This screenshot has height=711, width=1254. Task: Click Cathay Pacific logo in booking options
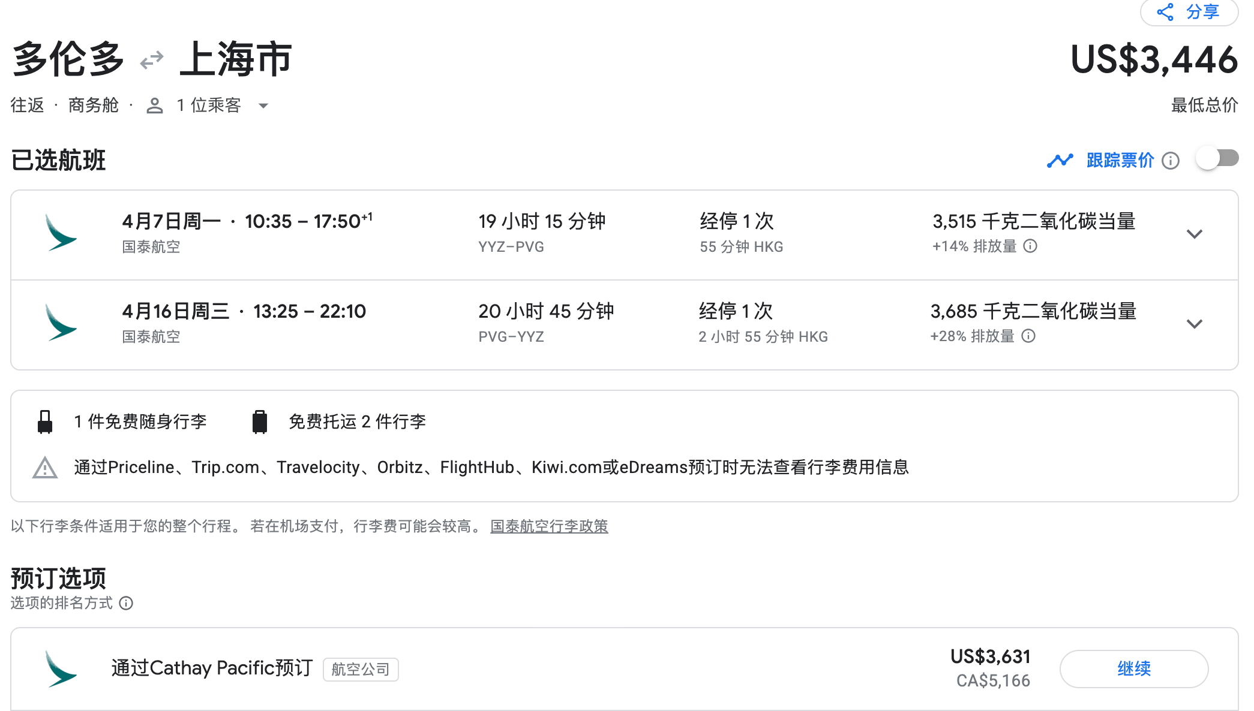(x=61, y=668)
